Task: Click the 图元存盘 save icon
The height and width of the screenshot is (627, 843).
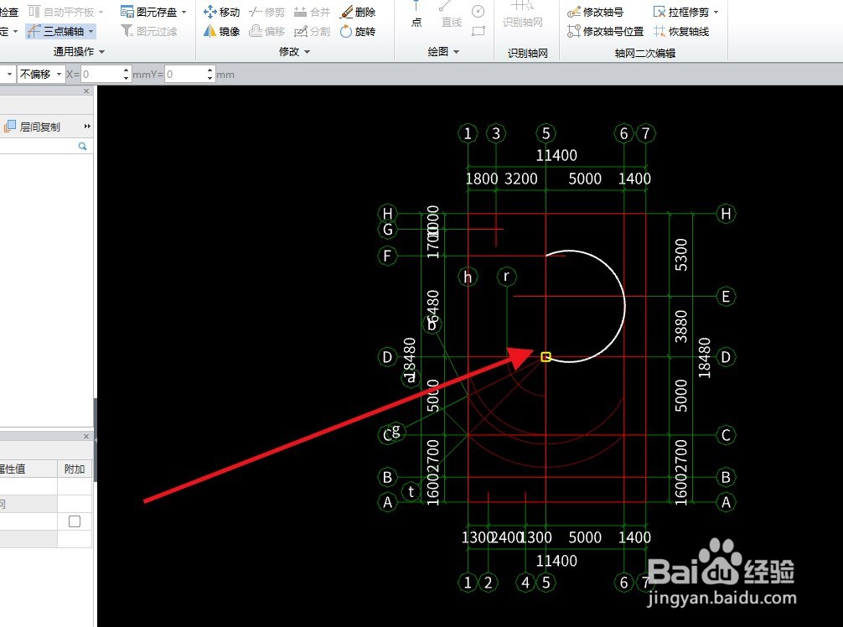Action: coord(127,11)
